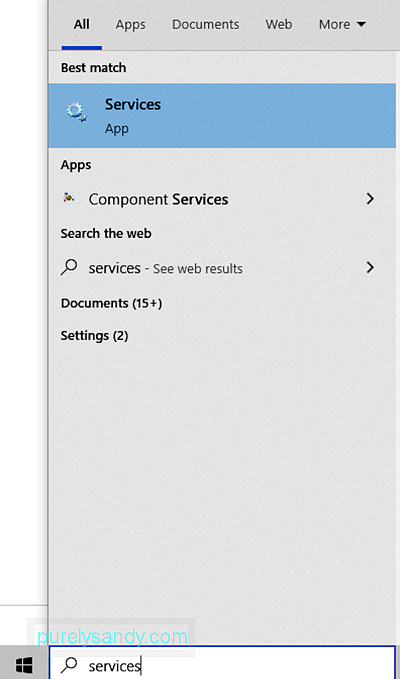The height and width of the screenshot is (679, 400).
Task: Click in the search box containing services
Action: click(222, 665)
